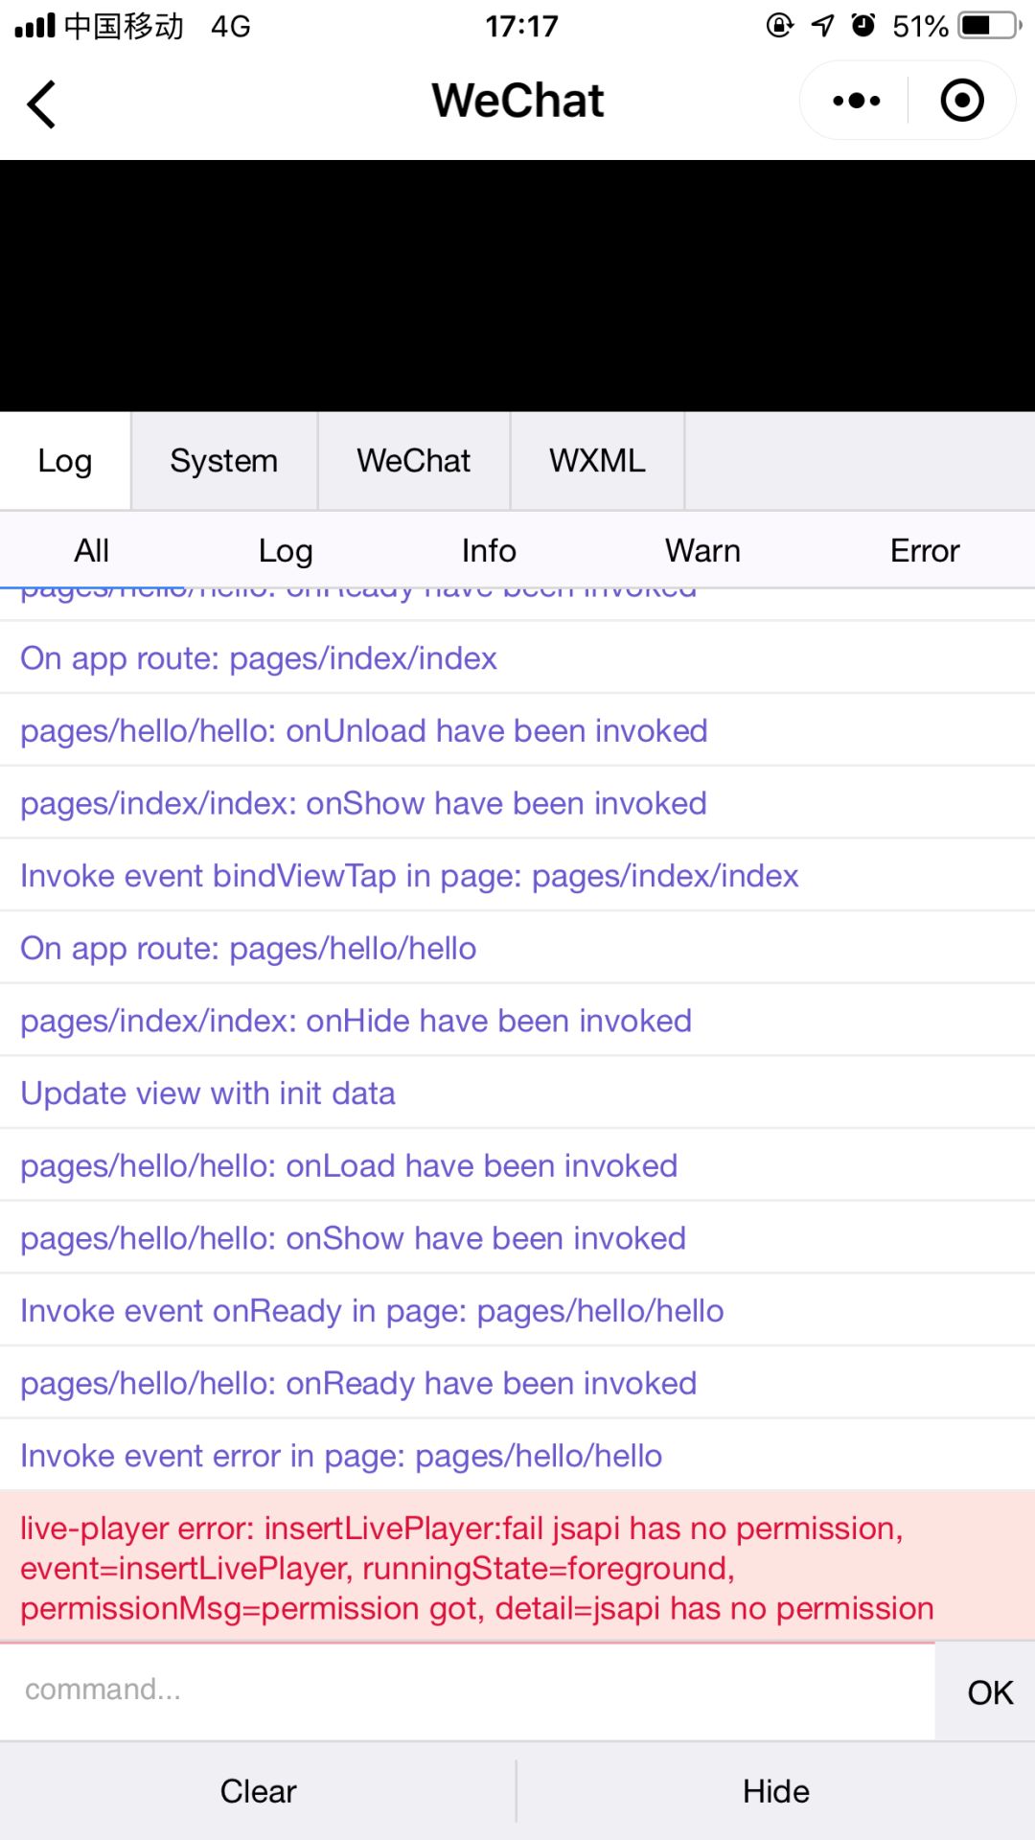
Task: Tap the 17:17 clock in status bar
Action: pyautogui.click(x=521, y=26)
